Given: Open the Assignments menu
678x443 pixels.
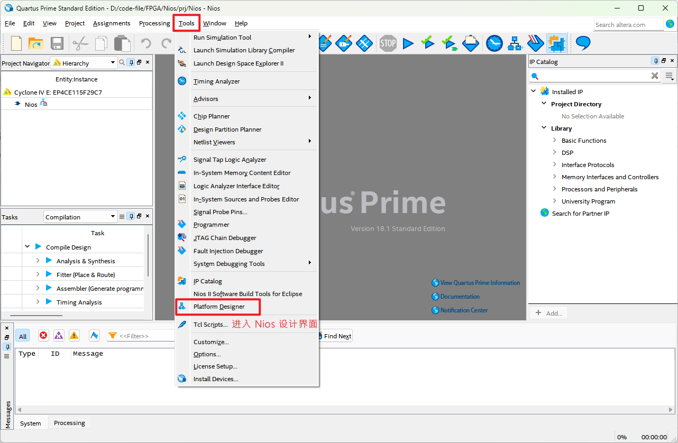Looking at the screenshot, I should (x=112, y=23).
